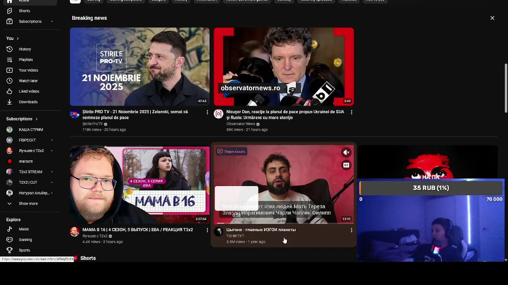The height and width of the screenshot is (285, 508).
Task: Unmute the Цыгане preview video
Action: [x=346, y=152]
